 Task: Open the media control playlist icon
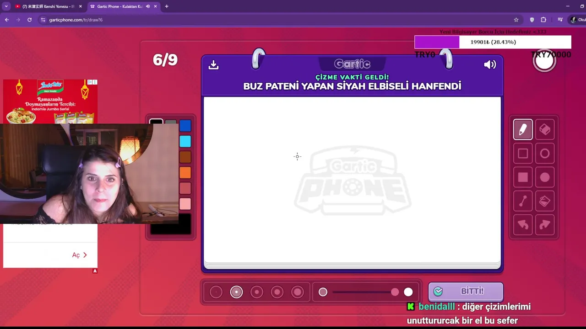coord(560,20)
